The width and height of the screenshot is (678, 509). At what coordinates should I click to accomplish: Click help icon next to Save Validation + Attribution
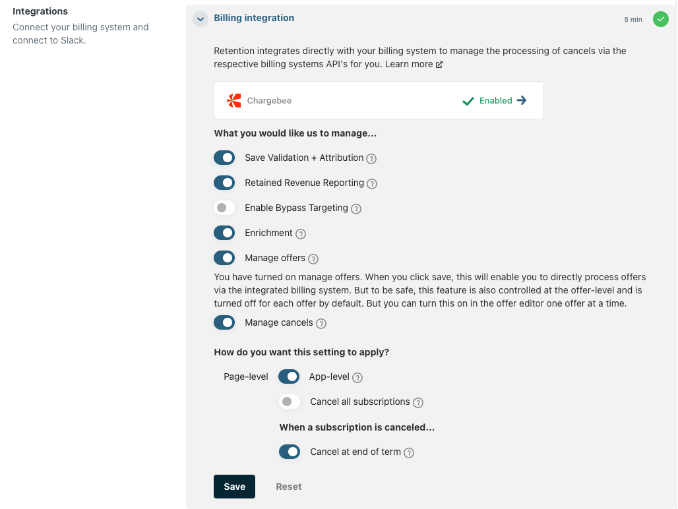371,158
